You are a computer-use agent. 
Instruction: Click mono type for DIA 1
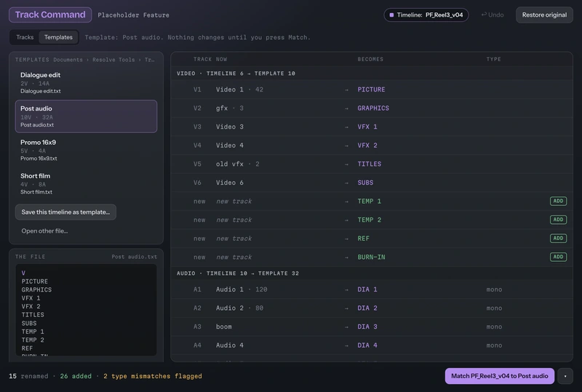[x=494, y=289]
